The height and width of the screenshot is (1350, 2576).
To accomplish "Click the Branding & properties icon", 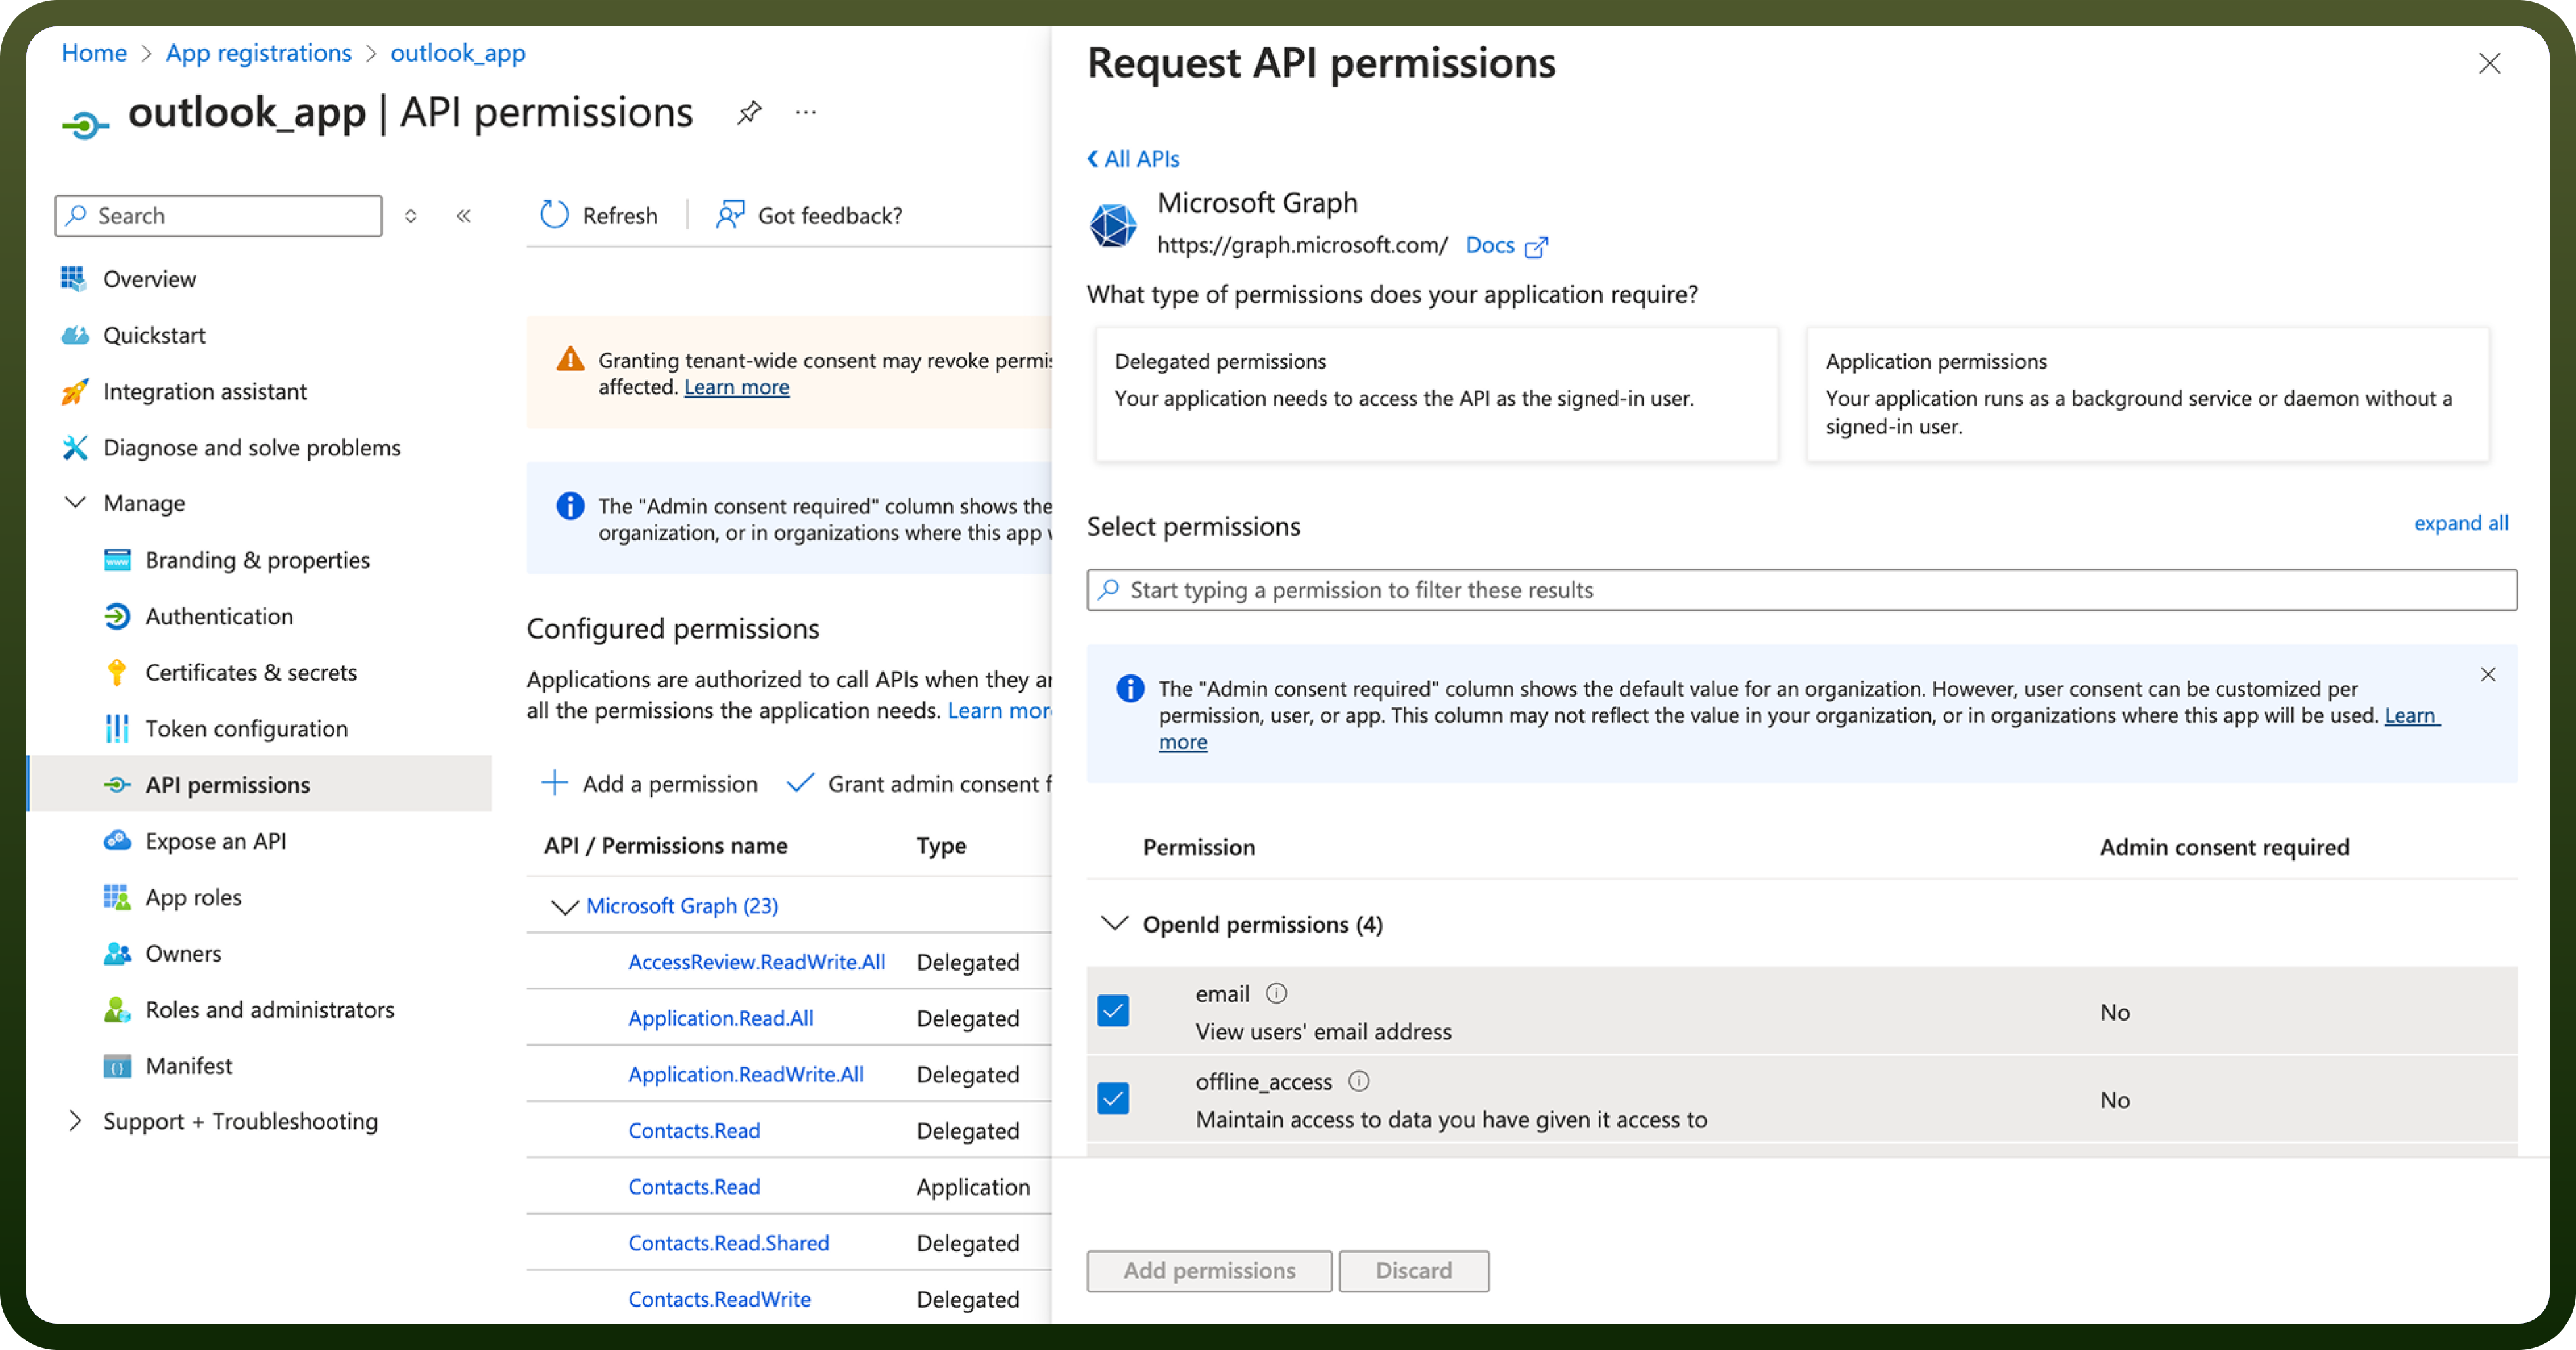I will [117, 560].
